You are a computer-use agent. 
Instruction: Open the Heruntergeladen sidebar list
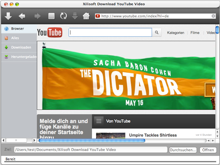(19, 57)
